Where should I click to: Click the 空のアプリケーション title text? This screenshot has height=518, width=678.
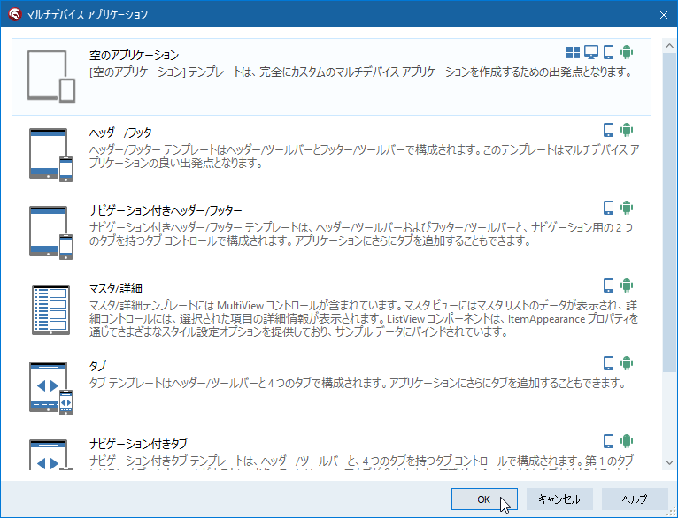click(x=134, y=55)
